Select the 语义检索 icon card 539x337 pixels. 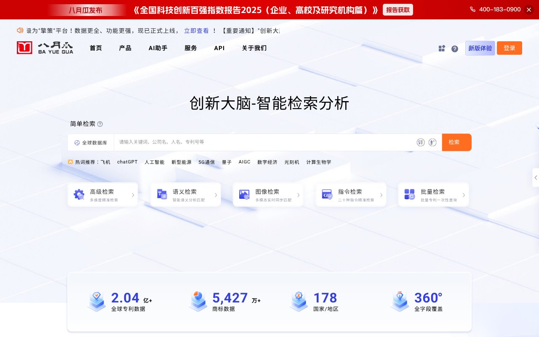tap(162, 194)
